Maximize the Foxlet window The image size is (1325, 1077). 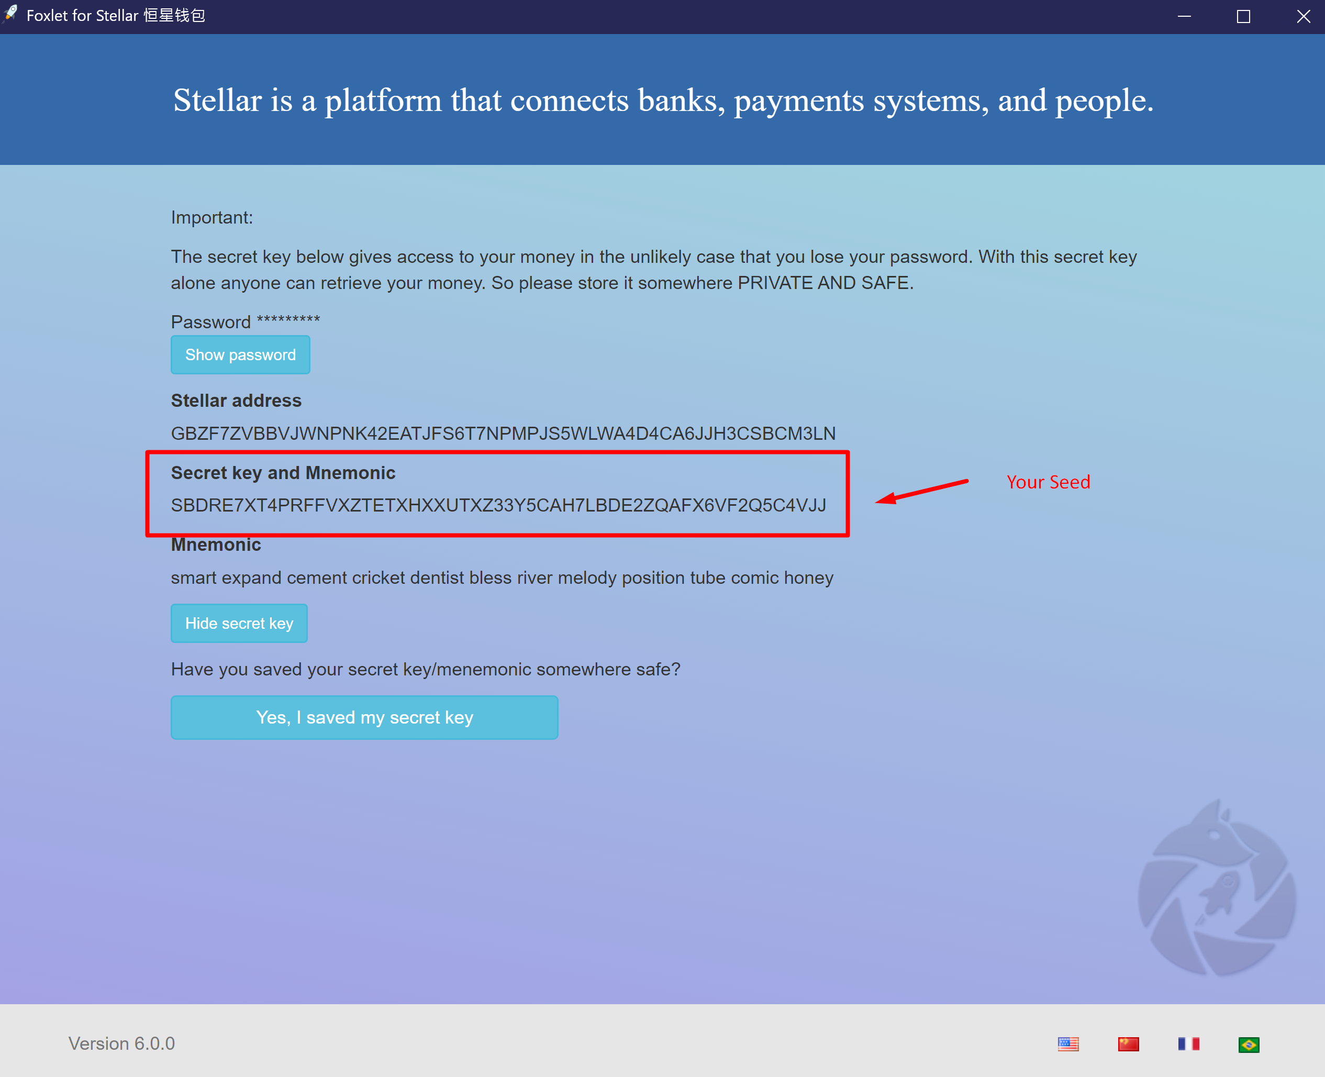[1243, 16]
